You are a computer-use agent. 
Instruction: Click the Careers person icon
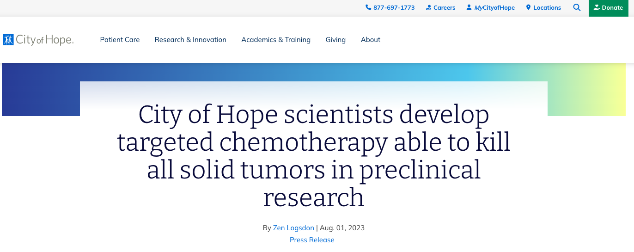[429, 7]
